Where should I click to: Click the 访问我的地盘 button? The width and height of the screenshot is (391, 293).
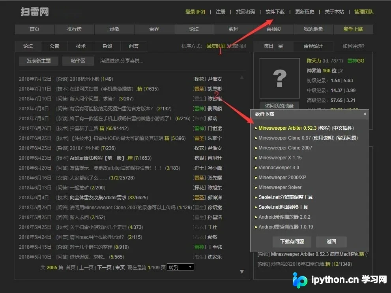click(x=279, y=106)
